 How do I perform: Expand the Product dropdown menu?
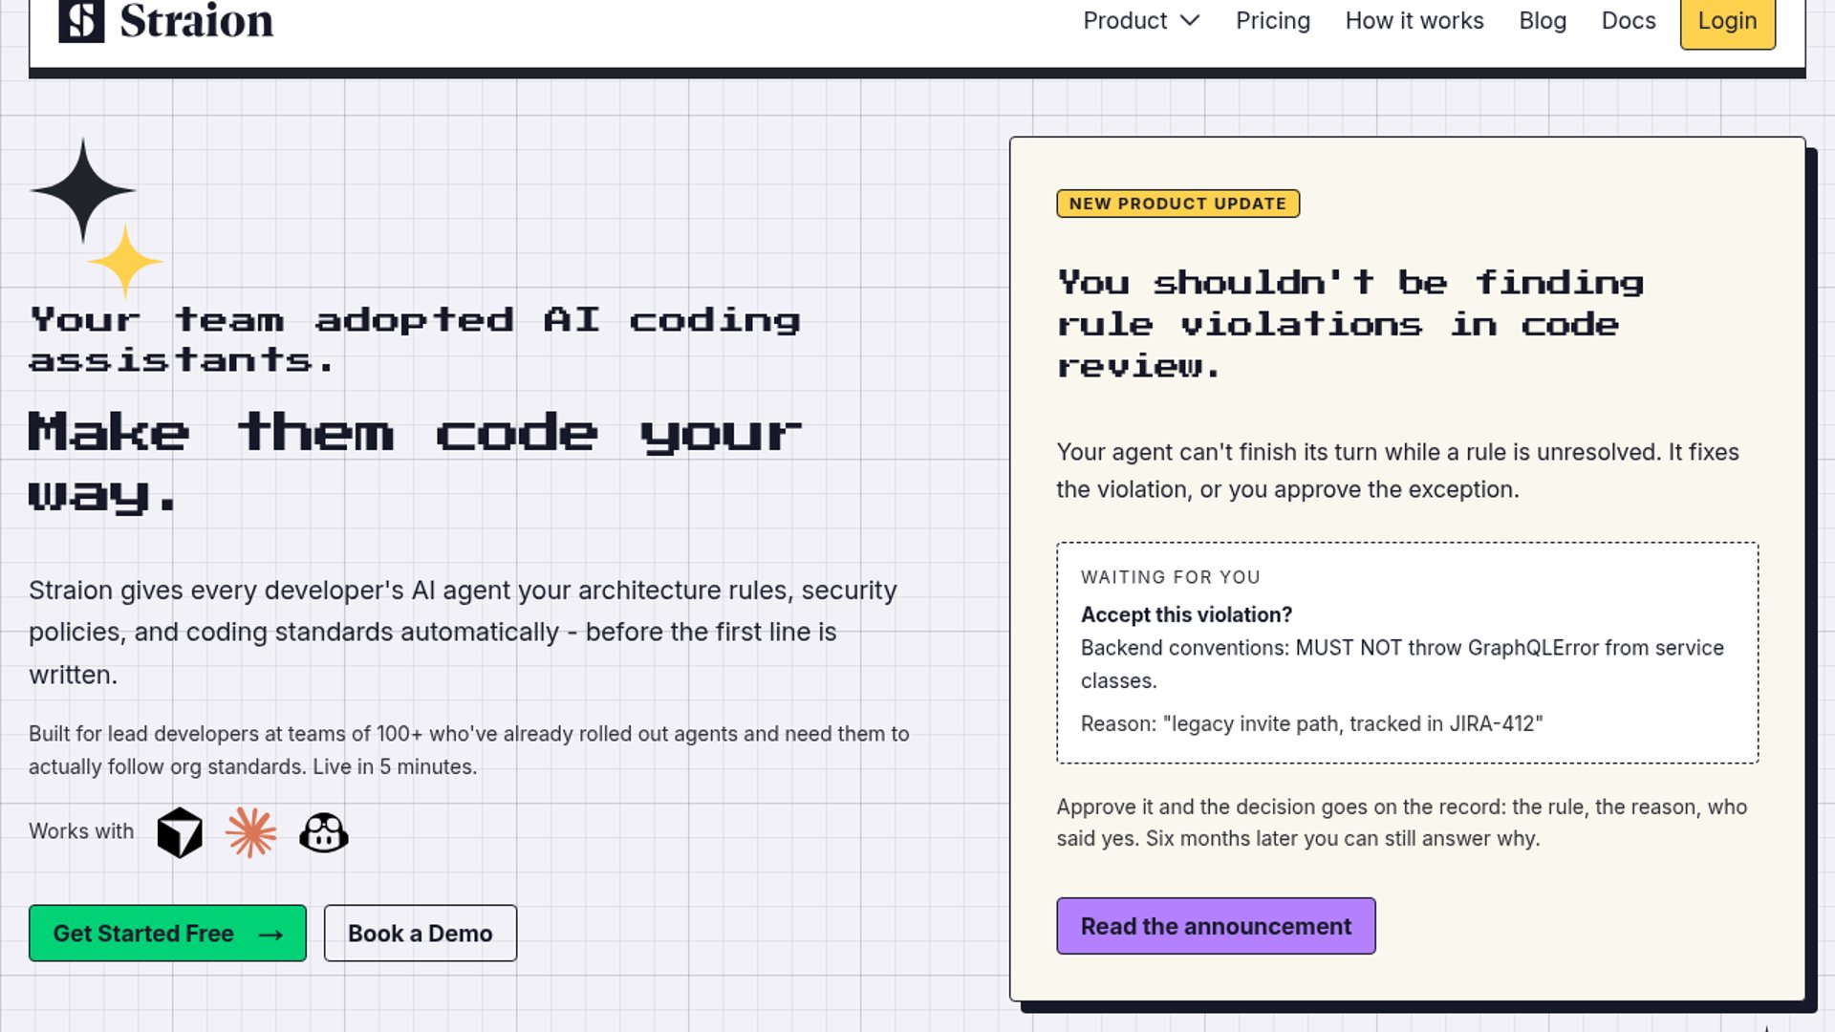1141,20
